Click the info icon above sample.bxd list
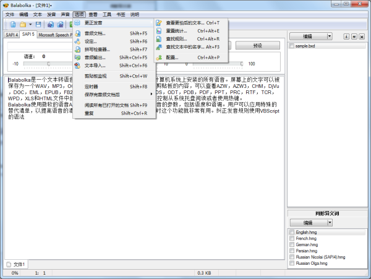The image size is (371, 279). click(x=346, y=36)
